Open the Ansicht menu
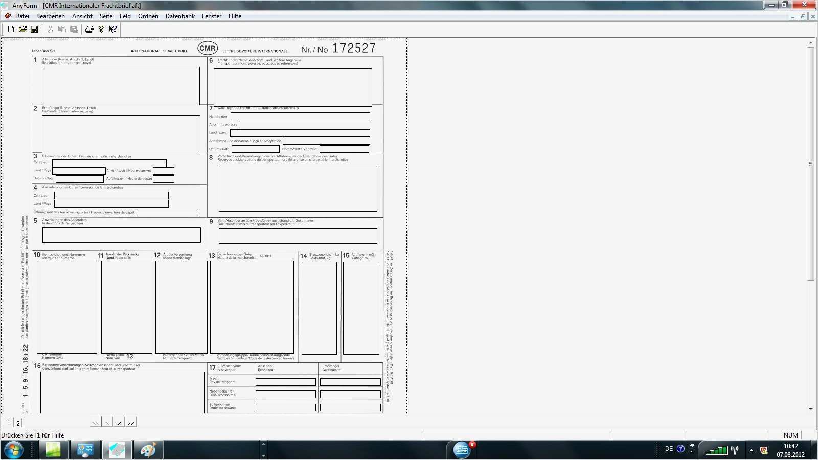This screenshot has width=818, height=460. point(82,16)
